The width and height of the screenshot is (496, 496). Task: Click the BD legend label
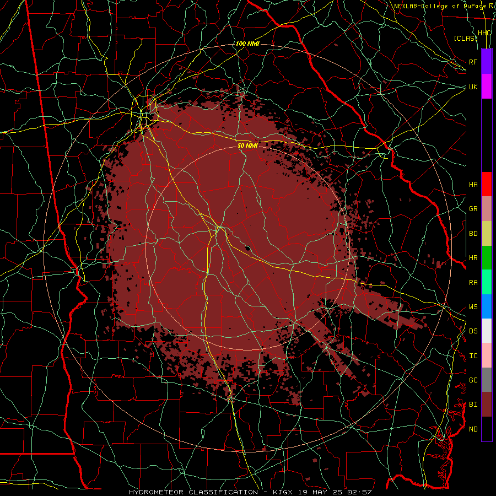[473, 234]
